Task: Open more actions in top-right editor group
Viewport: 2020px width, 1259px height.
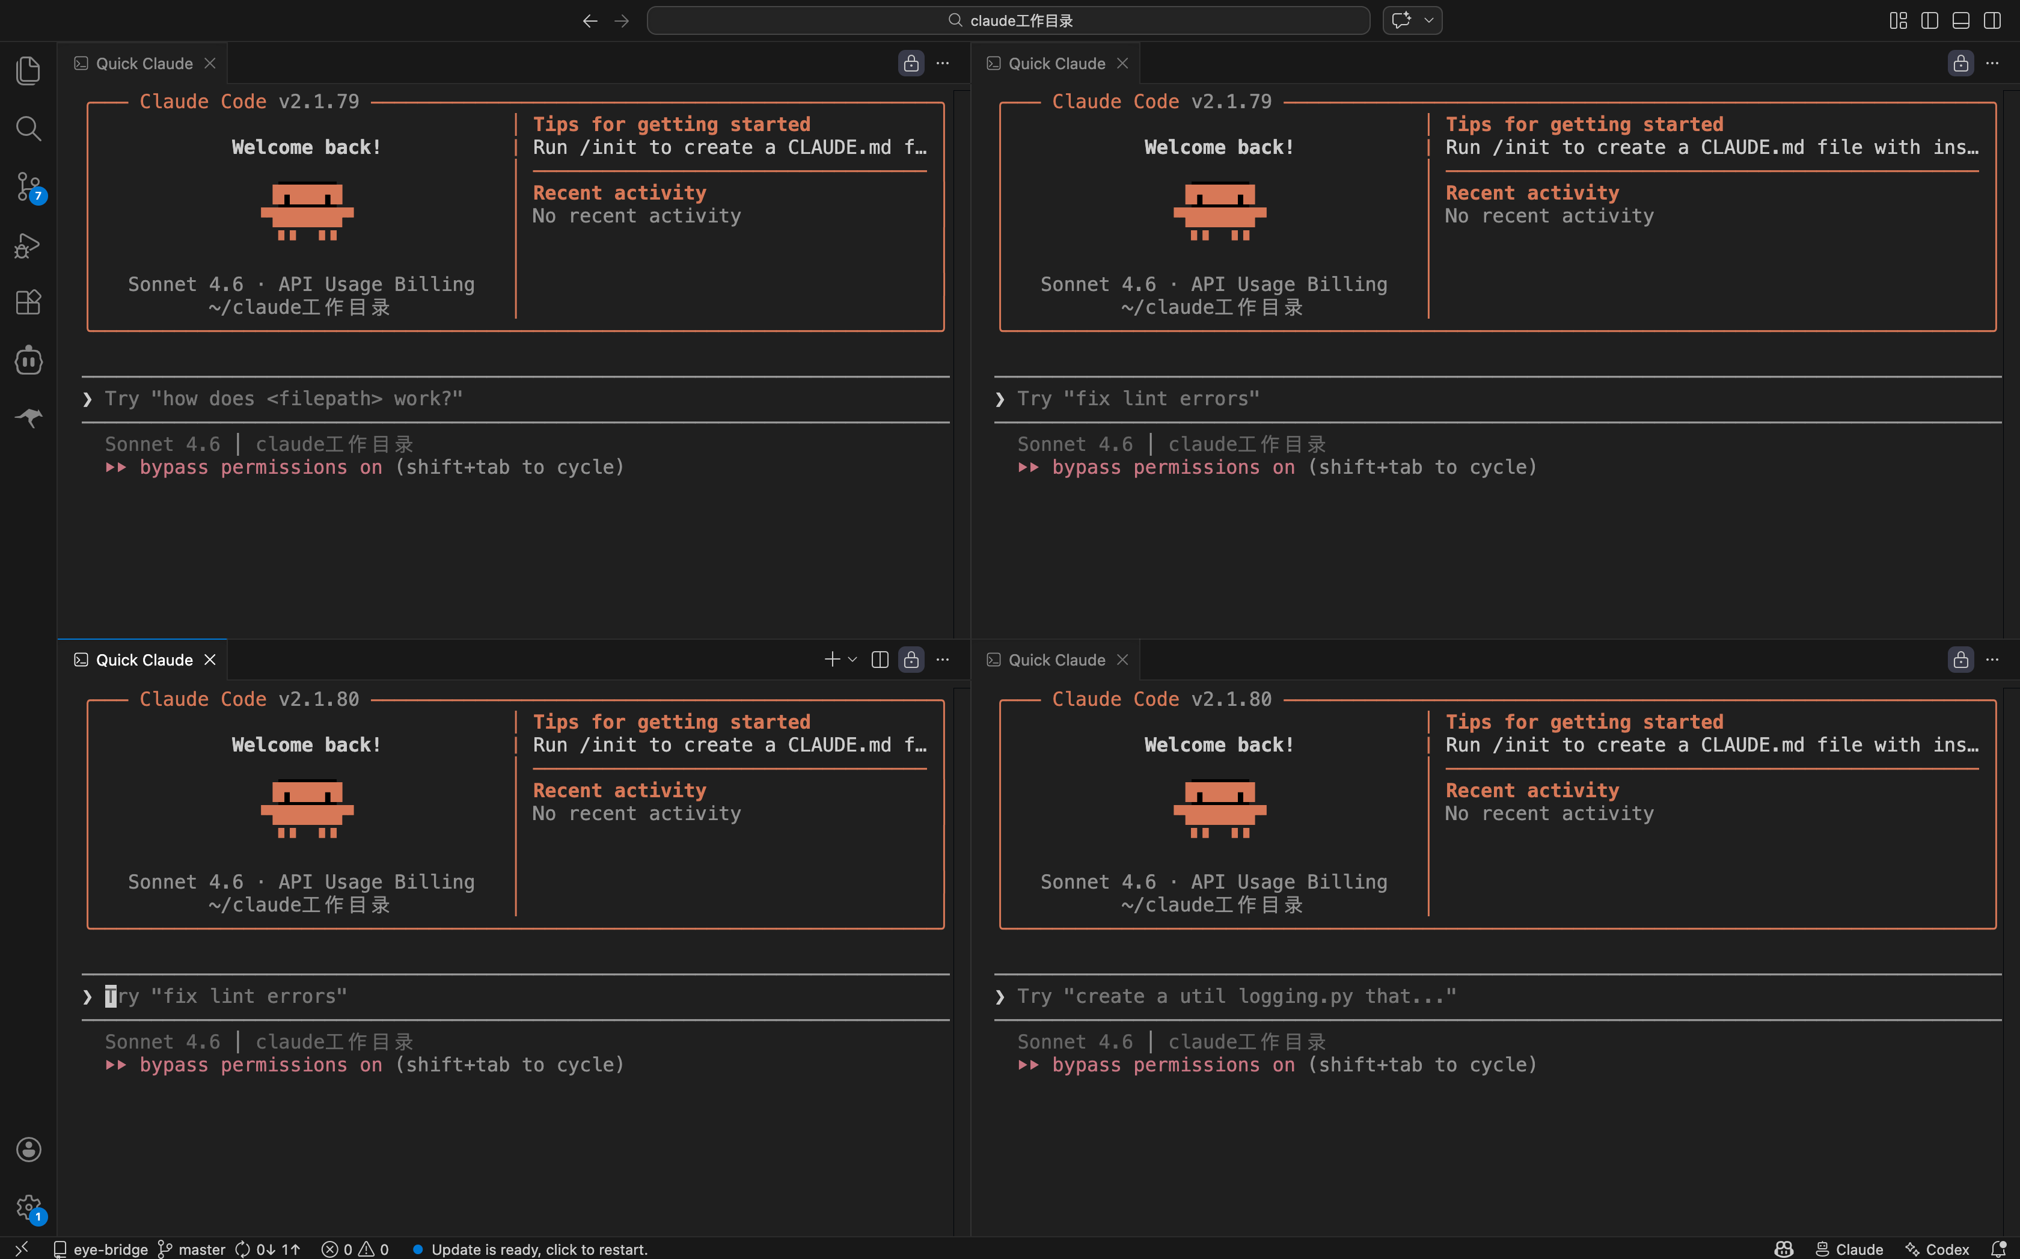Action: click(1992, 63)
